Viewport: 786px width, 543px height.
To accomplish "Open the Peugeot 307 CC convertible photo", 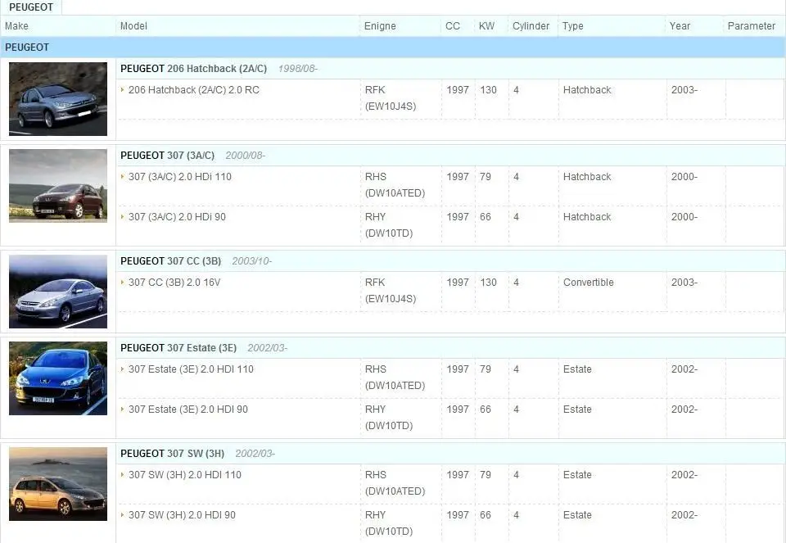I will click(x=58, y=292).
